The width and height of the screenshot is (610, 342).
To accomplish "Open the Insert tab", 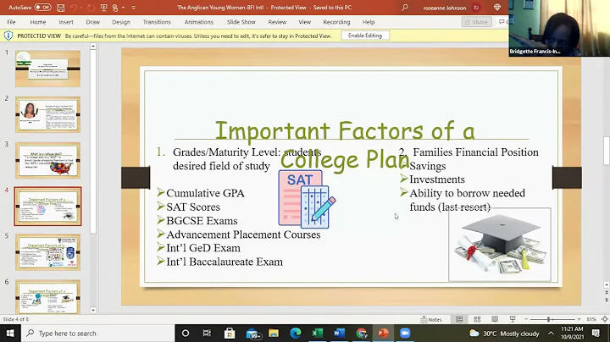I will 66,22.
